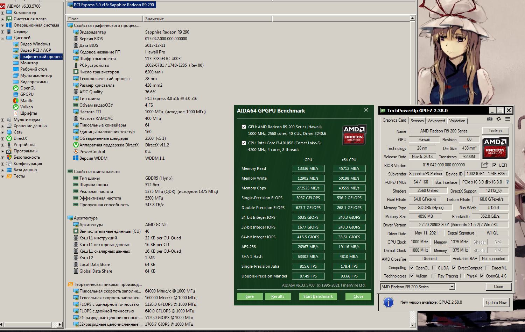Click the GPU-Z refresh icon
The height and width of the screenshot is (332, 525).
[x=498, y=119]
